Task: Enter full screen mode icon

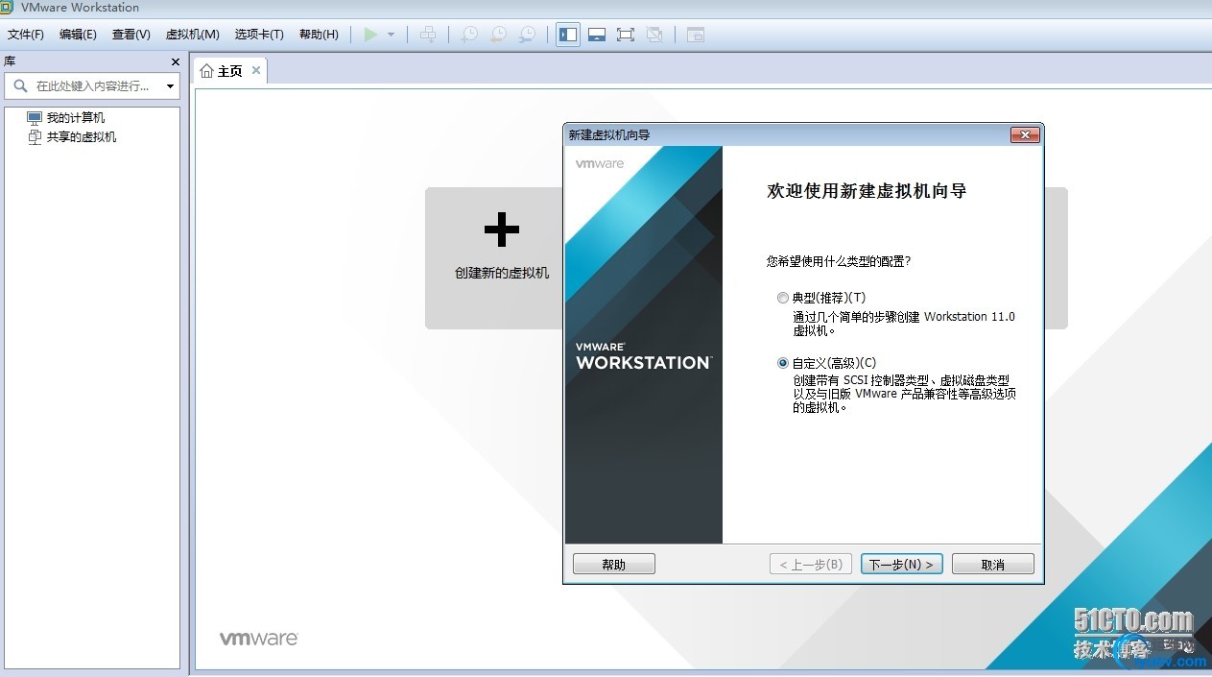Action: [x=626, y=35]
